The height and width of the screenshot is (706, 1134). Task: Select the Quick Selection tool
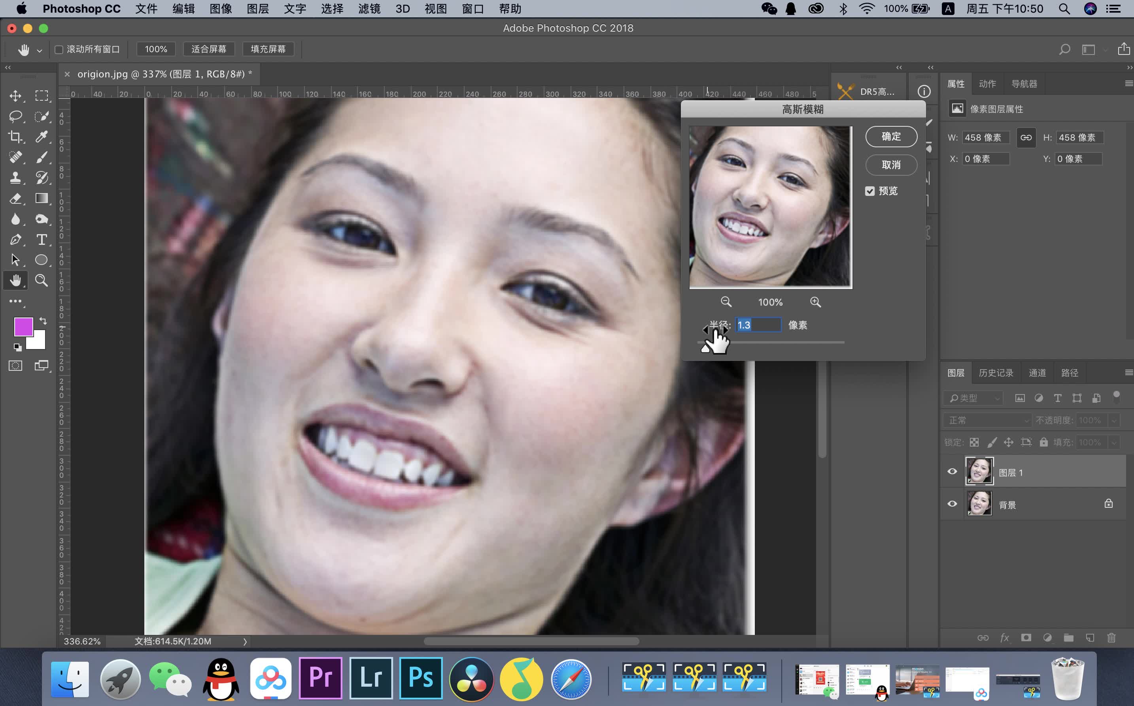(42, 116)
